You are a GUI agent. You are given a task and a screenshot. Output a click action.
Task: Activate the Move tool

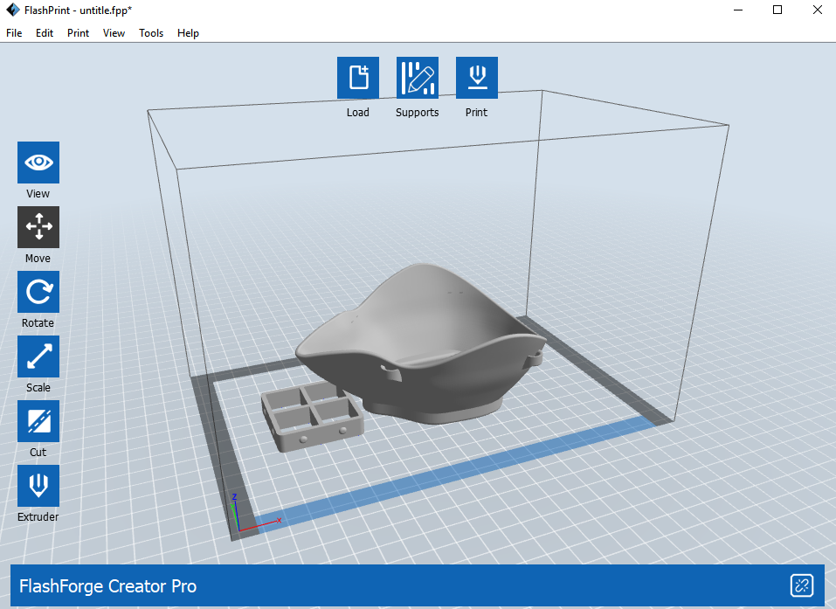[38, 227]
